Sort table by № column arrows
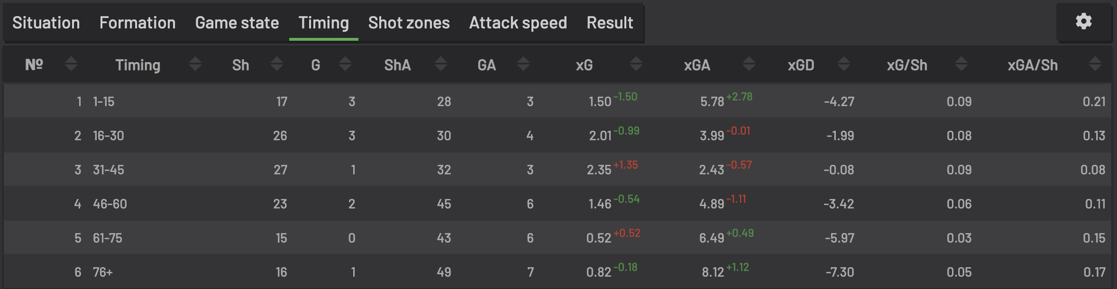This screenshot has height=289, width=1117. (71, 63)
